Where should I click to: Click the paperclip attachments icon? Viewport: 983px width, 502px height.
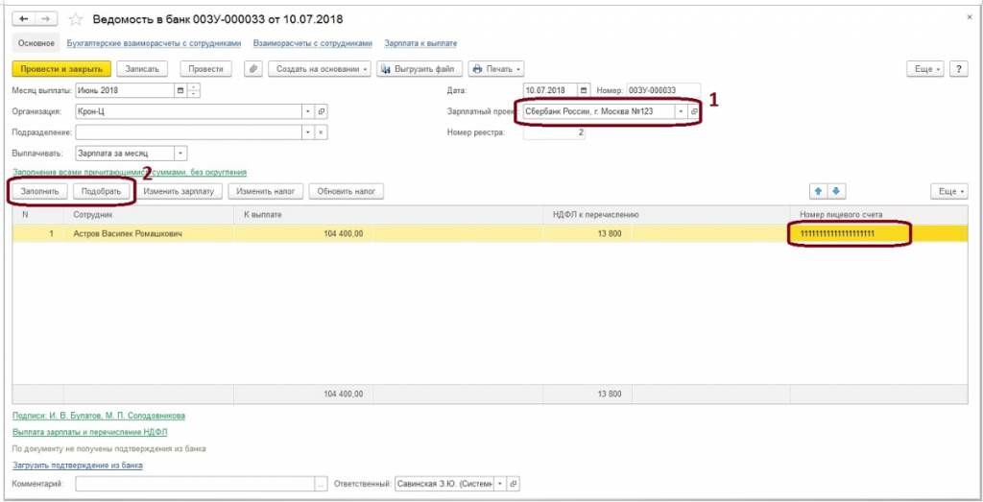252,69
